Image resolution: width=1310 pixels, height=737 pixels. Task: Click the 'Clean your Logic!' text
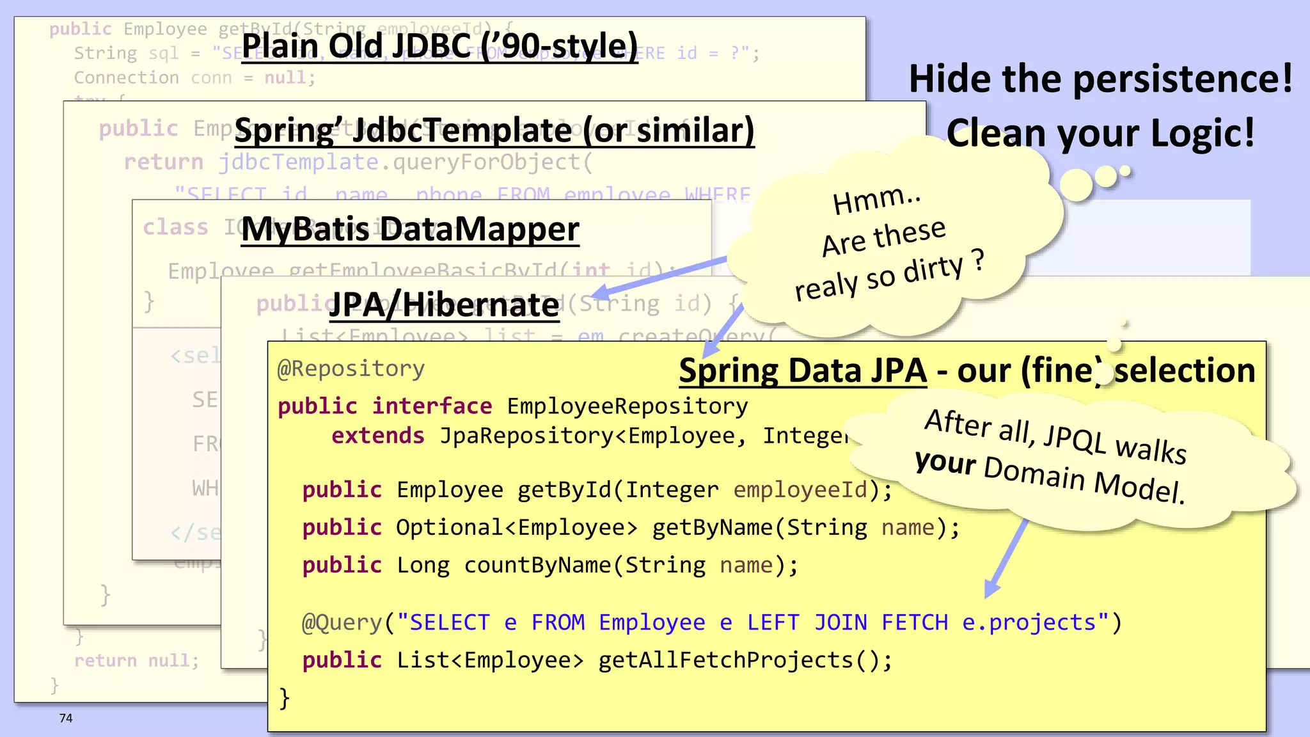click(x=1100, y=133)
